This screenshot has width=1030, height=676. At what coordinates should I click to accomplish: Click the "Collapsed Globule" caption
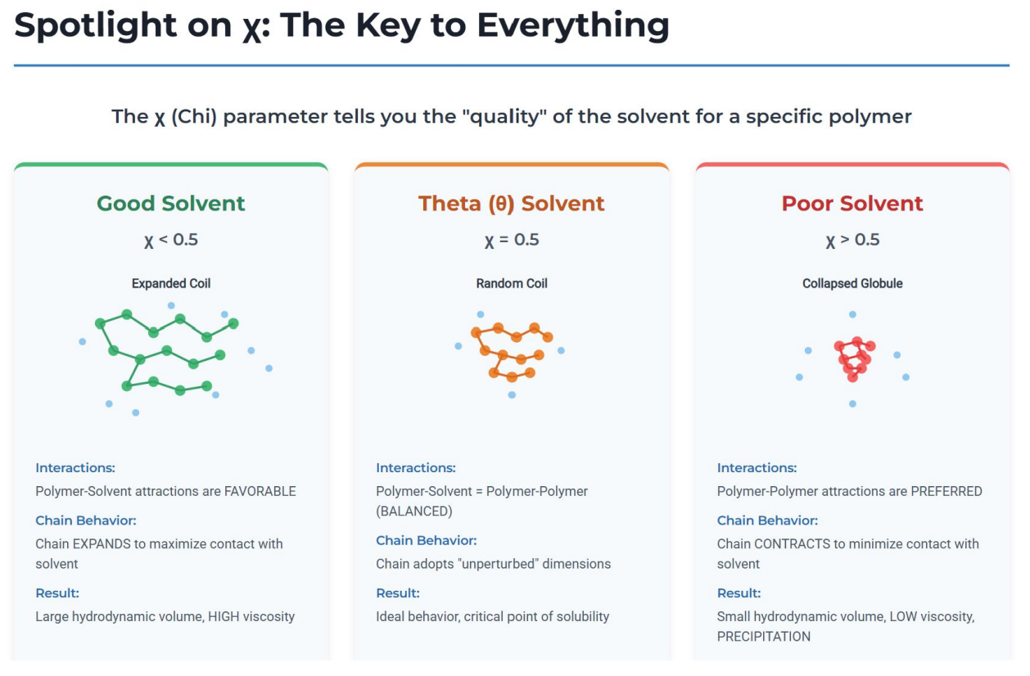(x=852, y=284)
